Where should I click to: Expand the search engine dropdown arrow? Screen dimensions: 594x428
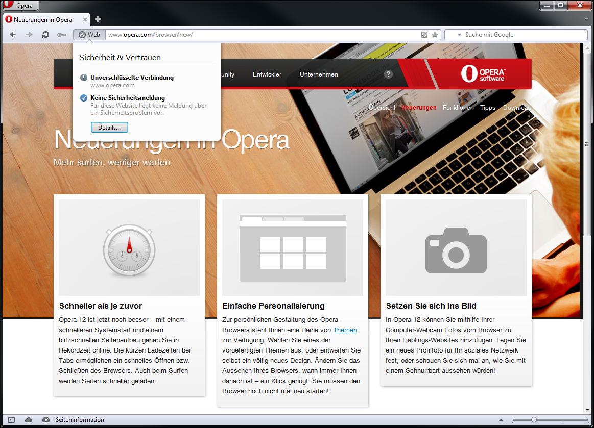pyautogui.click(x=459, y=35)
